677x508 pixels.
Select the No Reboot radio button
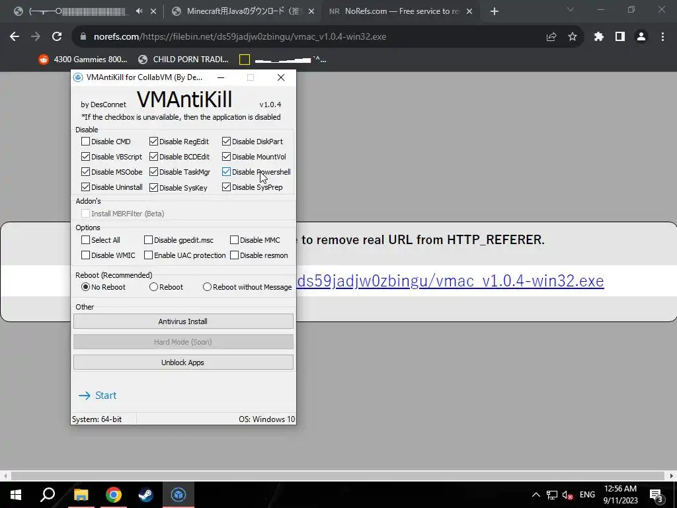click(x=85, y=287)
